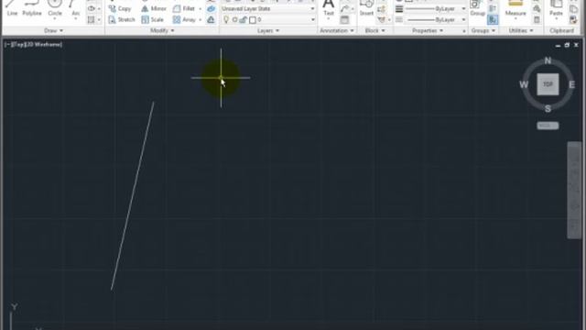Activate the Fillet tool
The image size is (586, 330).
coord(184,8)
